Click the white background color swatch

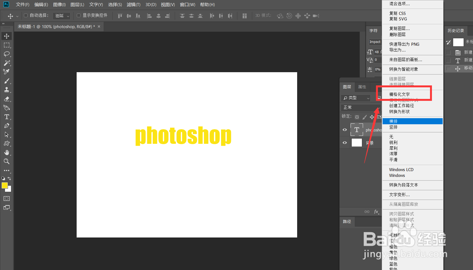10,190
